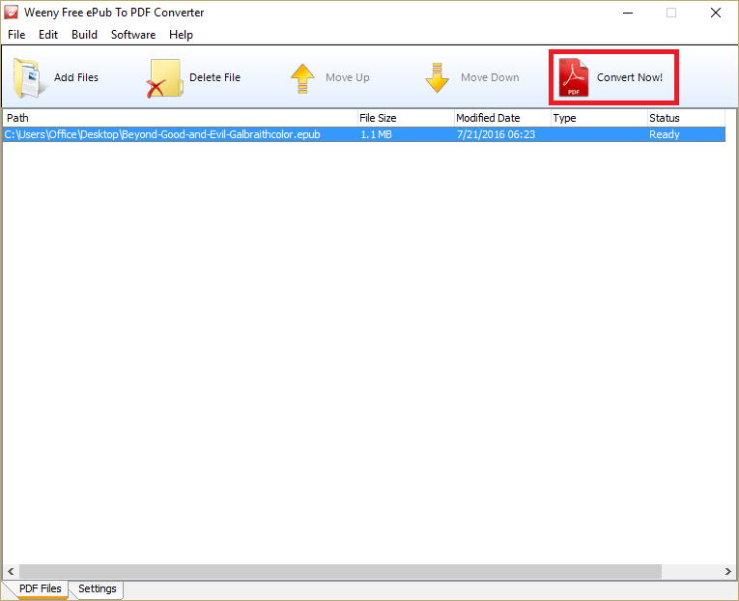Open the Build menu
This screenshot has height=601, width=739.
tap(84, 35)
